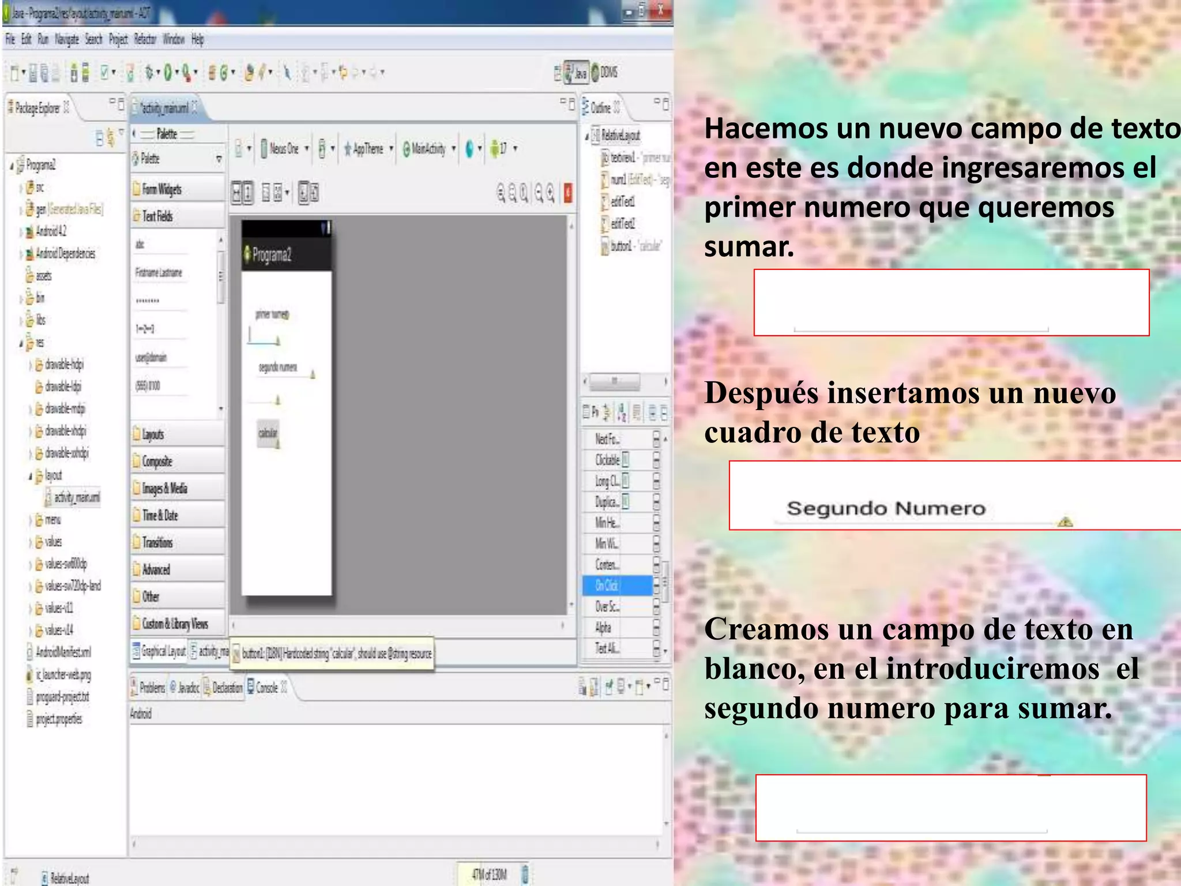
Task: Expand the Composite palette category
Action: (x=178, y=461)
